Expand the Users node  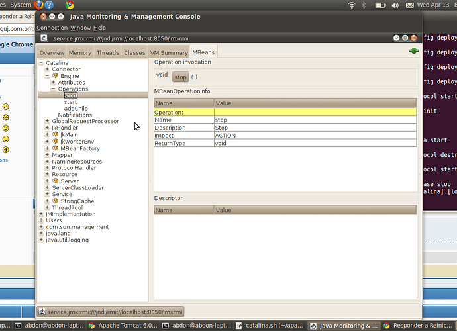point(41,220)
